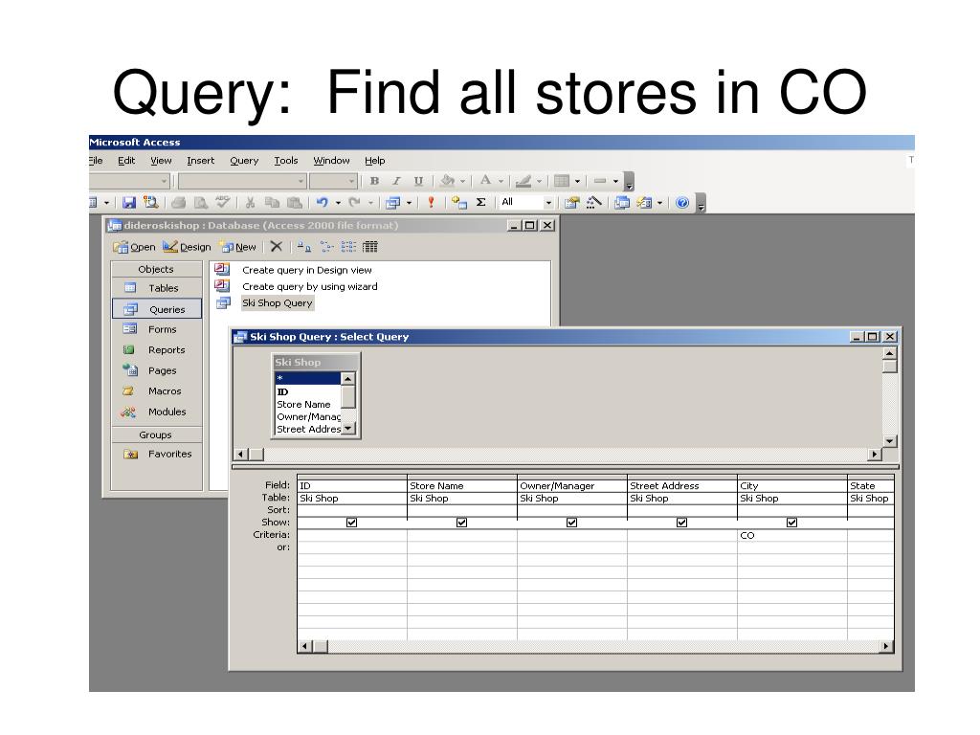980x735 pixels.
Task: Switch to Small Icons view in database window
Action: (327, 246)
